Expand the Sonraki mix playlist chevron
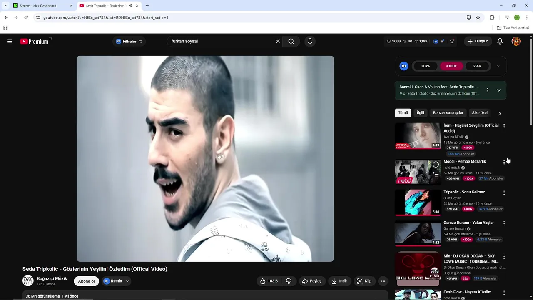The height and width of the screenshot is (300, 533). pyautogui.click(x=499, y=90)
